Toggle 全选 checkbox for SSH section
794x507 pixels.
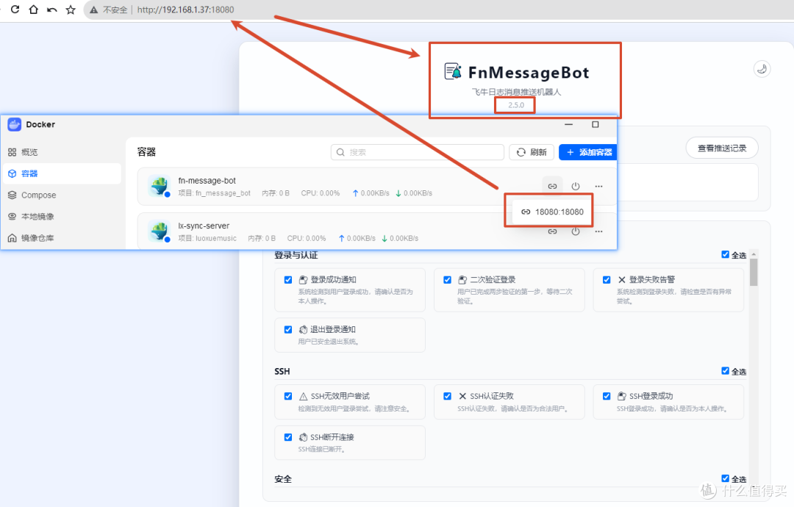pos(725,371)
